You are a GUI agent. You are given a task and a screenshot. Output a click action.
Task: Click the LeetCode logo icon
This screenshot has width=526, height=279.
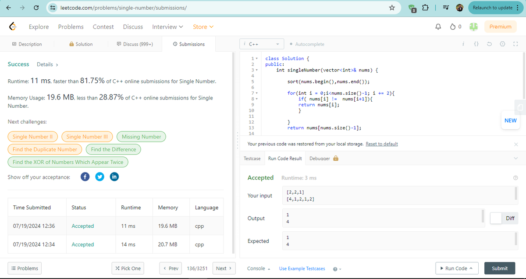(x=13, y=27)
